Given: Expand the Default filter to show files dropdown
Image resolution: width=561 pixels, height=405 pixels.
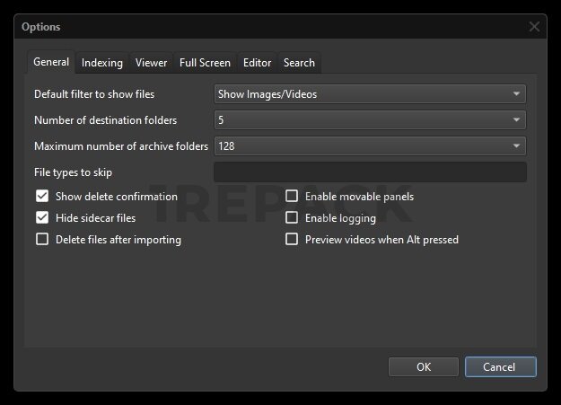Looking at the screenshot, I should pos(370,94).
